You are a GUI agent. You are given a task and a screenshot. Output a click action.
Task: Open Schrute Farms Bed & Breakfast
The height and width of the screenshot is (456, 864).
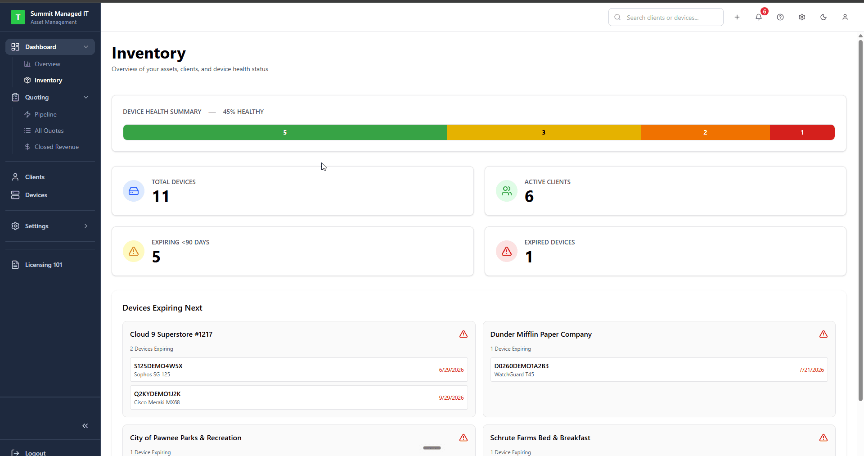click(x=540, y=438)
